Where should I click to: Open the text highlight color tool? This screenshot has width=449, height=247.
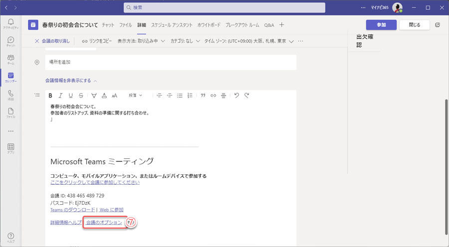[x=94, y=96]
